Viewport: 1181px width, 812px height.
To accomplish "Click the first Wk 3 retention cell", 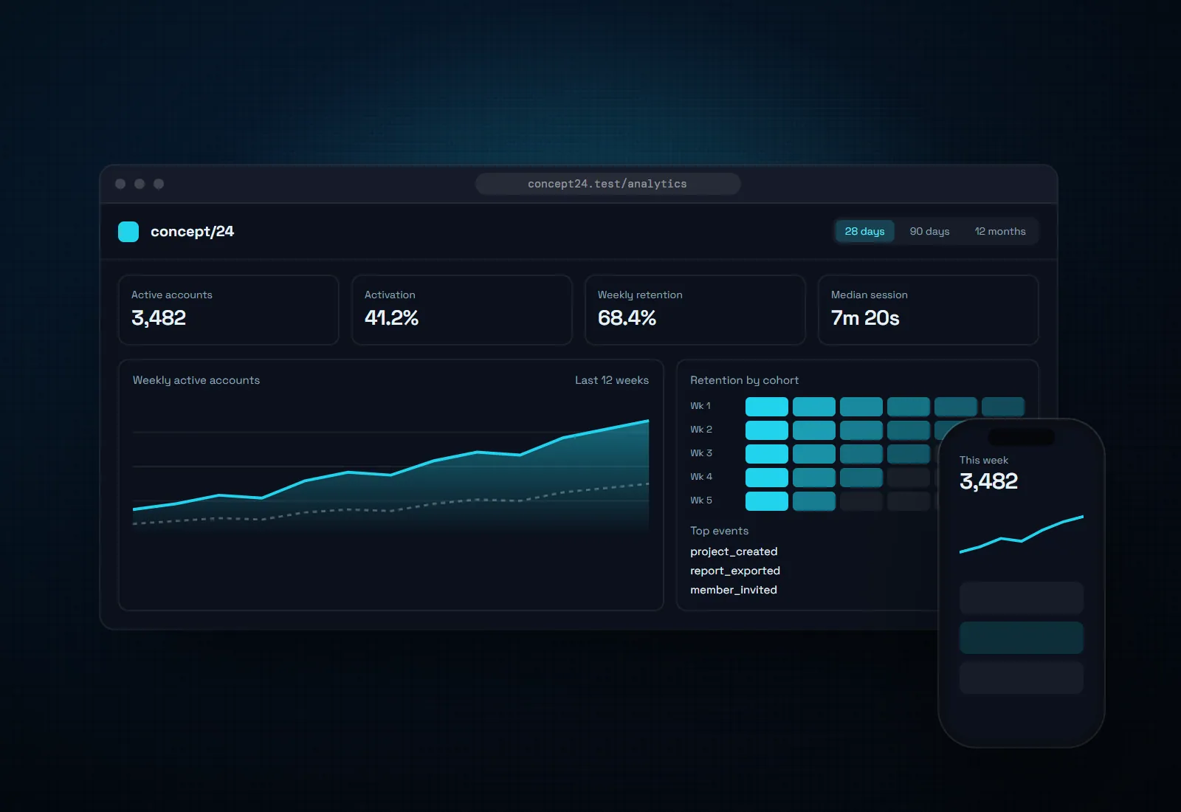I will 767,454.
